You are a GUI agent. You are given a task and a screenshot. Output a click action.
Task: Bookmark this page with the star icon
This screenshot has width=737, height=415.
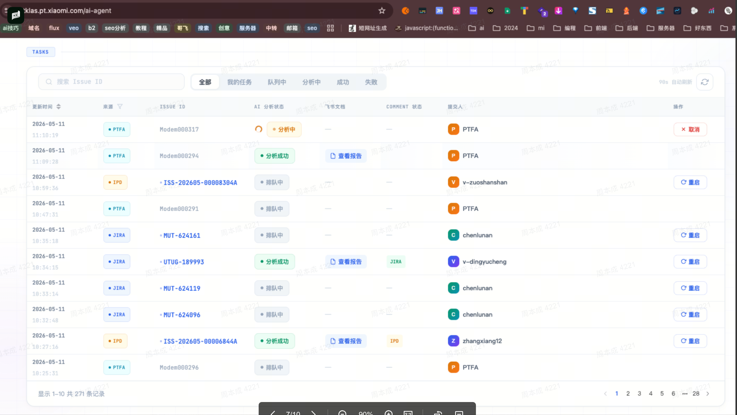[x=382, y=11]
